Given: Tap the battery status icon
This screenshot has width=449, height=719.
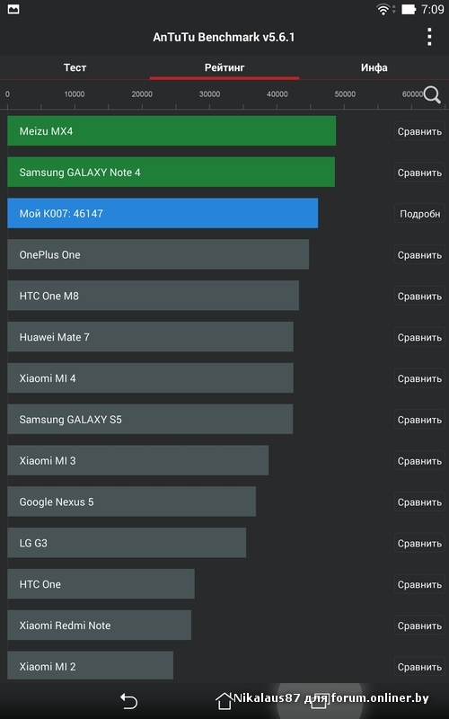Looking at the screenshot, I should (409, 9).
